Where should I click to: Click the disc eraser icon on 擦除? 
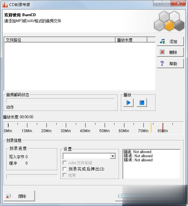pyautogui.click(x=9, y=196)
